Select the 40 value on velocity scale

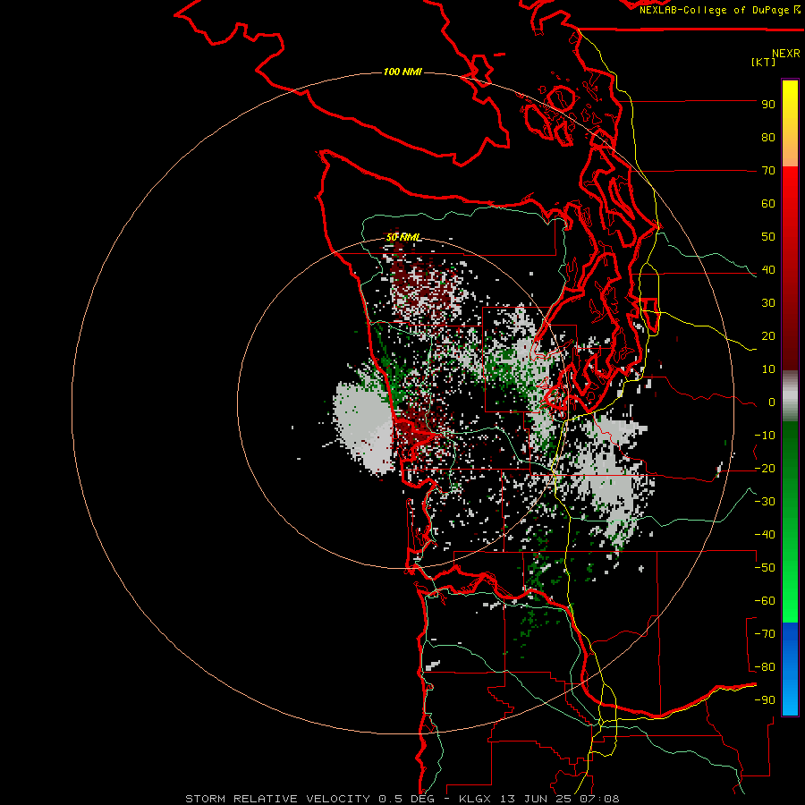[x=768, y=270]
